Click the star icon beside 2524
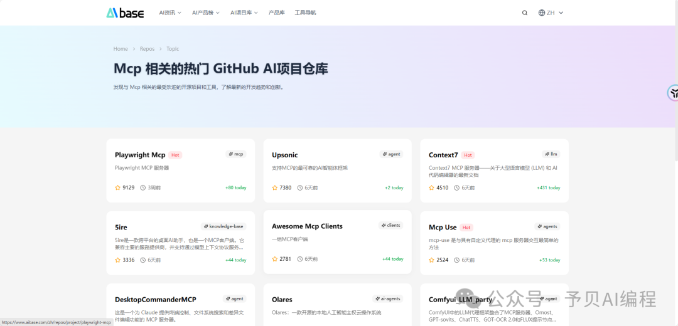Viewport: 678px width, 326px height. click(431, 260)
